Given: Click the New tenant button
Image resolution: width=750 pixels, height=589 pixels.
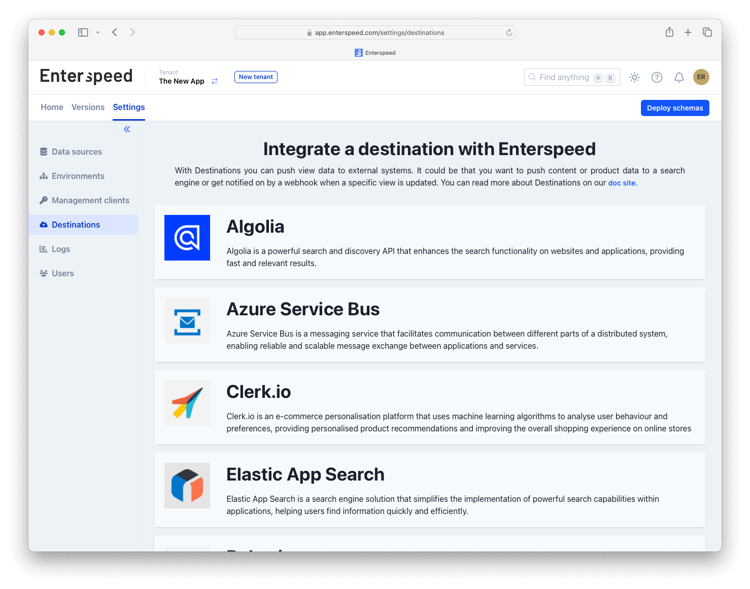Looking at the screenshot, I should pos(256,77).
